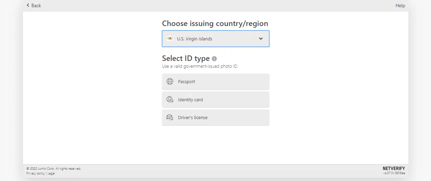
Task: Open the issuing country dropdown
Action: (215, 39)
